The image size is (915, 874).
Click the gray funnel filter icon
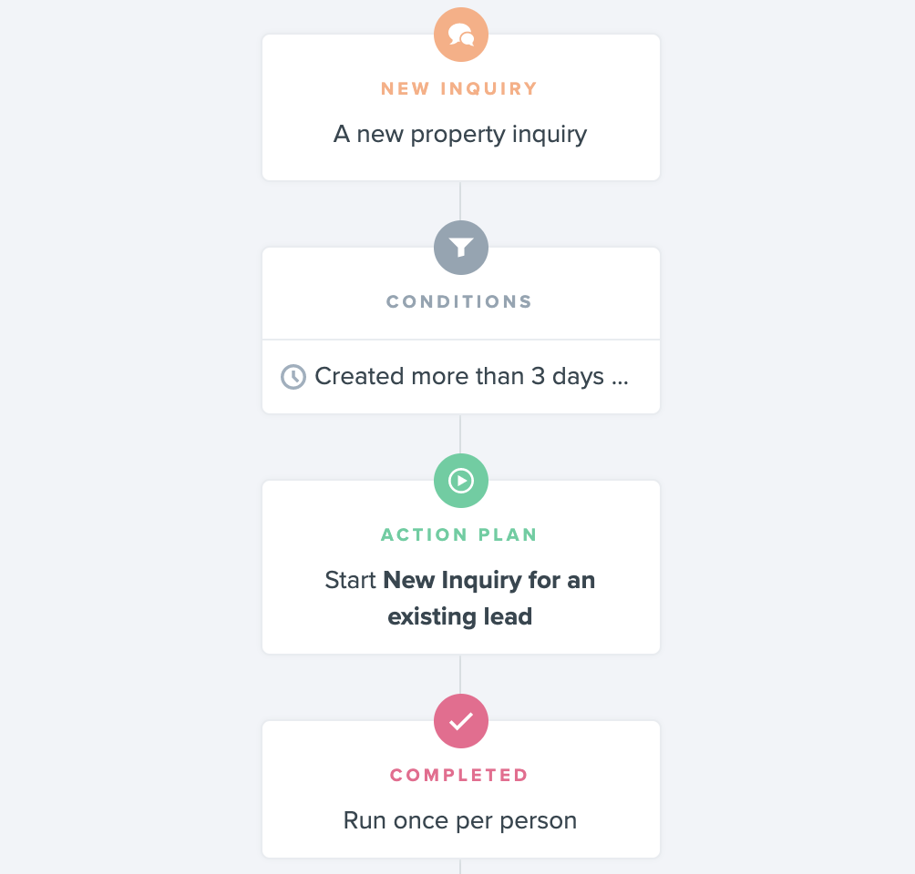461,248
